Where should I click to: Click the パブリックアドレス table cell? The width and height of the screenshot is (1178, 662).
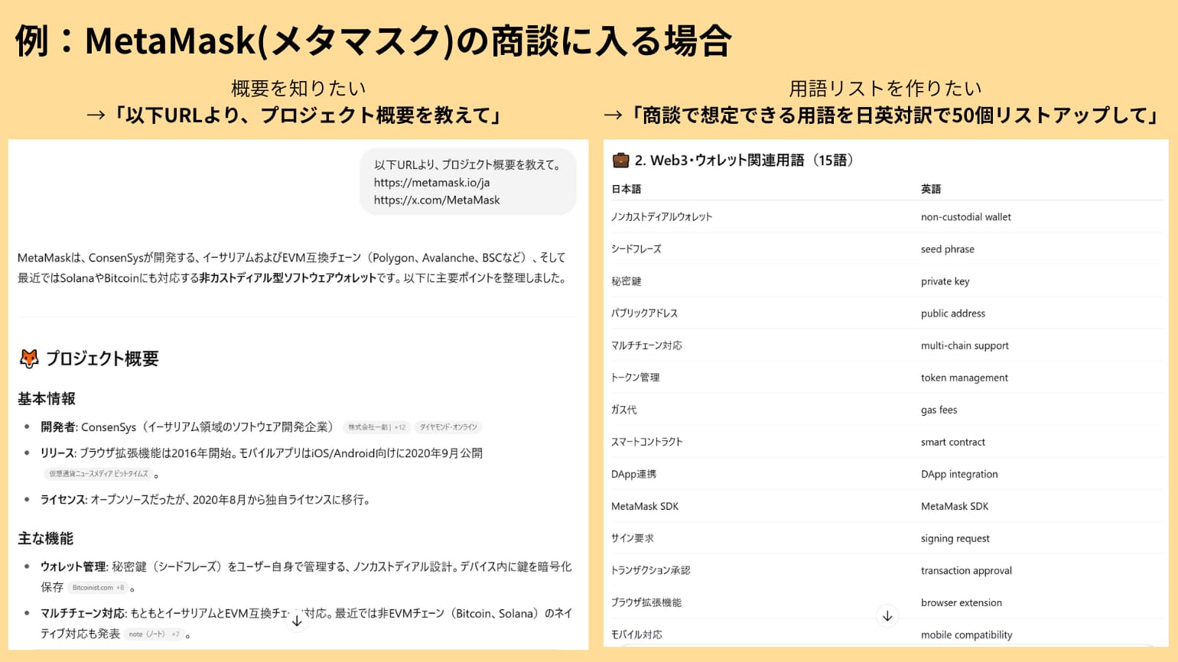coord(645,313)
